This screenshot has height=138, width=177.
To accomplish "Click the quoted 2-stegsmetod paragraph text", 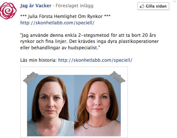I will click(89, 41).
